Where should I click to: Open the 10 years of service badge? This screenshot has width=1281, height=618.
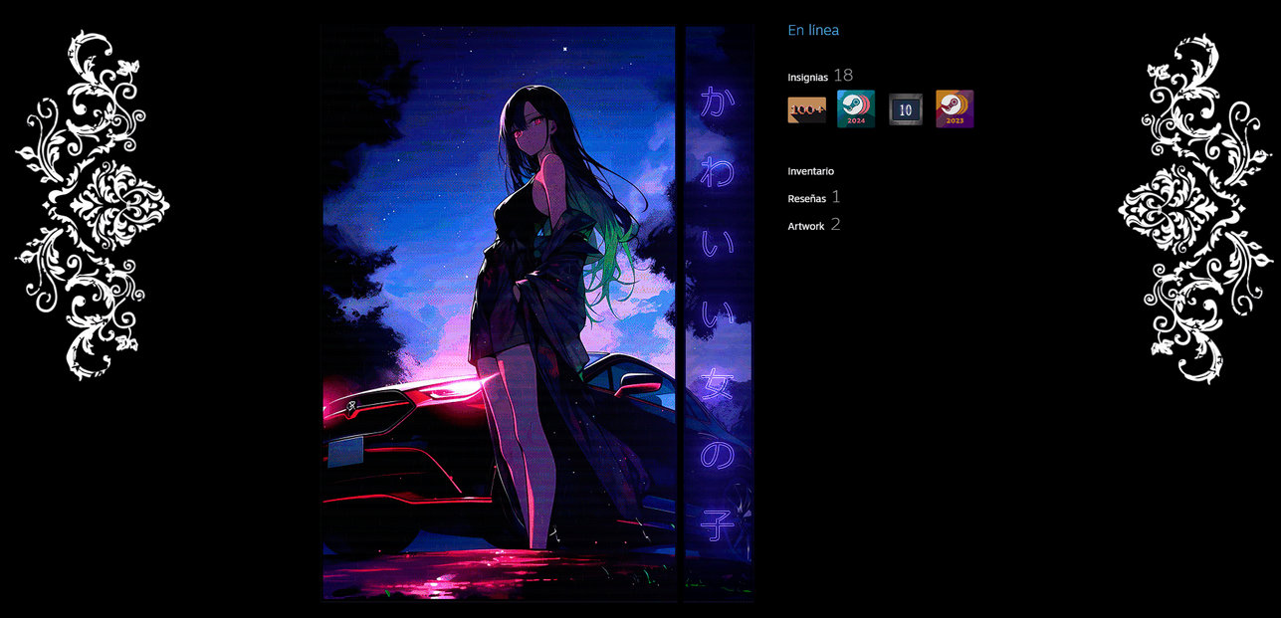906,109
